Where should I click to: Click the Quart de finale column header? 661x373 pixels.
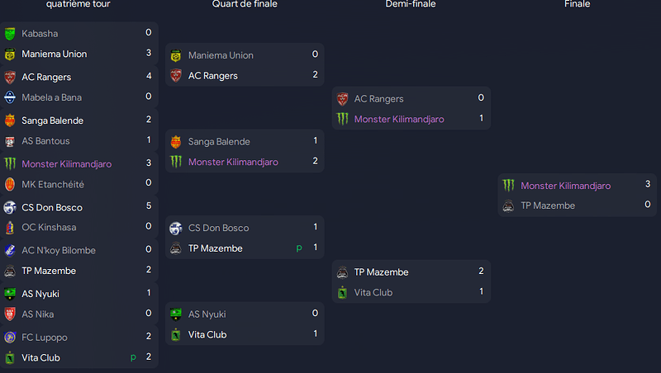tap(245, 4)
